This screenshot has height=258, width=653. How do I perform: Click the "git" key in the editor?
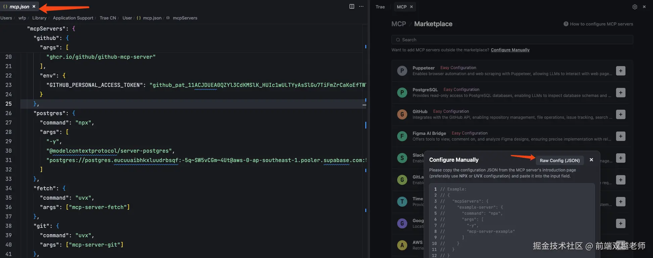(42, 226)
